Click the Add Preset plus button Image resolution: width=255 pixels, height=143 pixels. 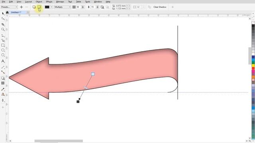click(21, 7)
